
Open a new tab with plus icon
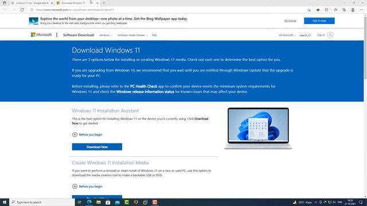click(x=104, y=3)
